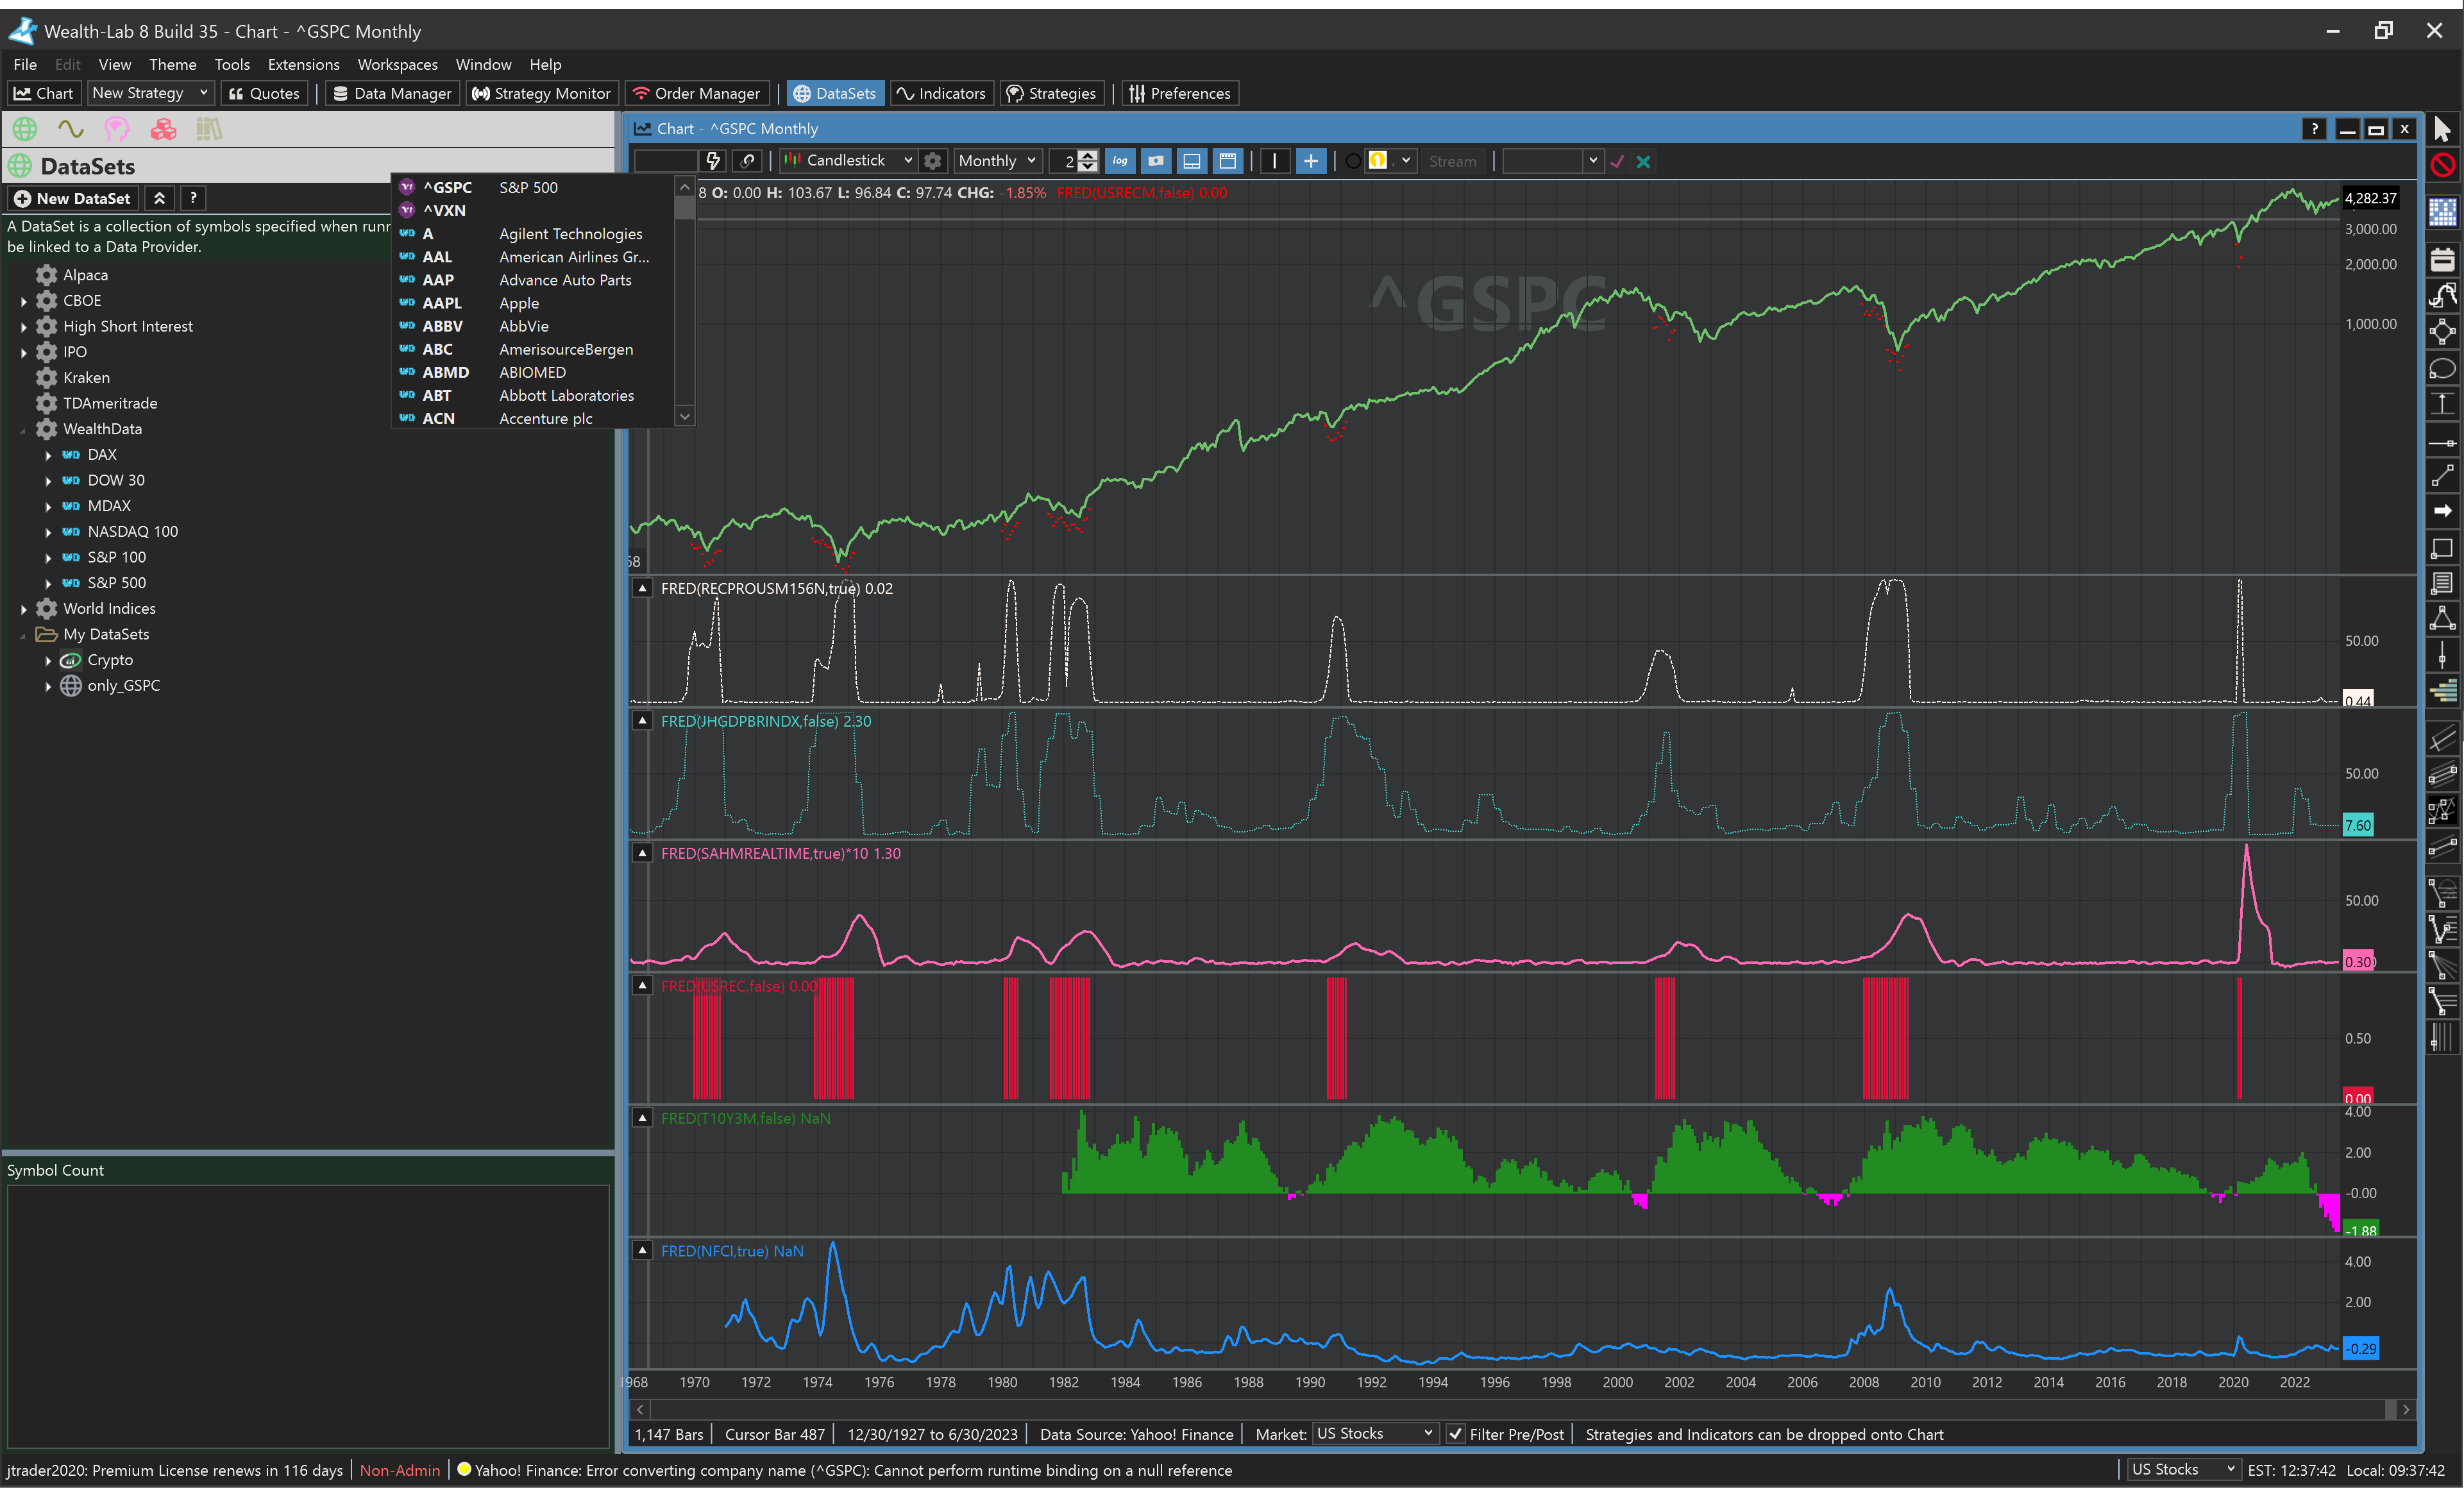Expand the S&P 500 dataset node

point(48,583)
